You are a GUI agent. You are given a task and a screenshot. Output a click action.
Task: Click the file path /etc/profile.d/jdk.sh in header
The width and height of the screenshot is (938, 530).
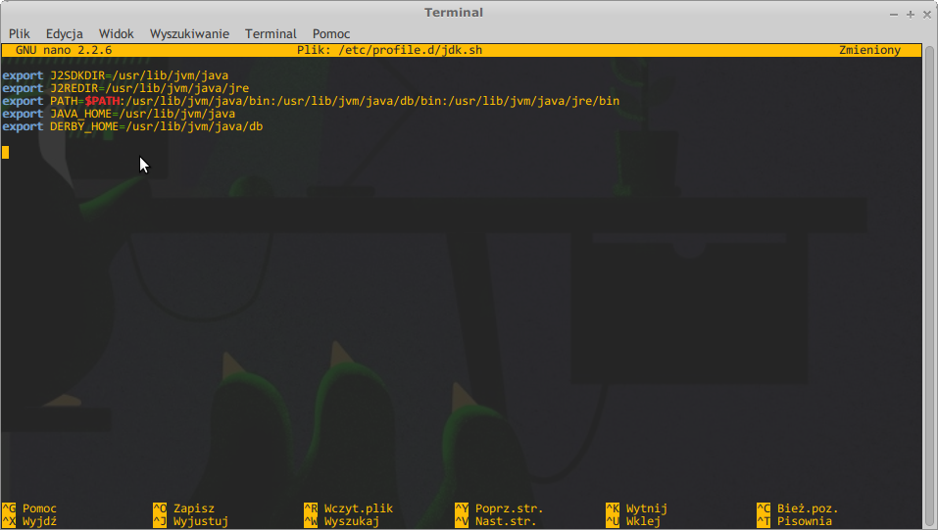coord(411,50)
